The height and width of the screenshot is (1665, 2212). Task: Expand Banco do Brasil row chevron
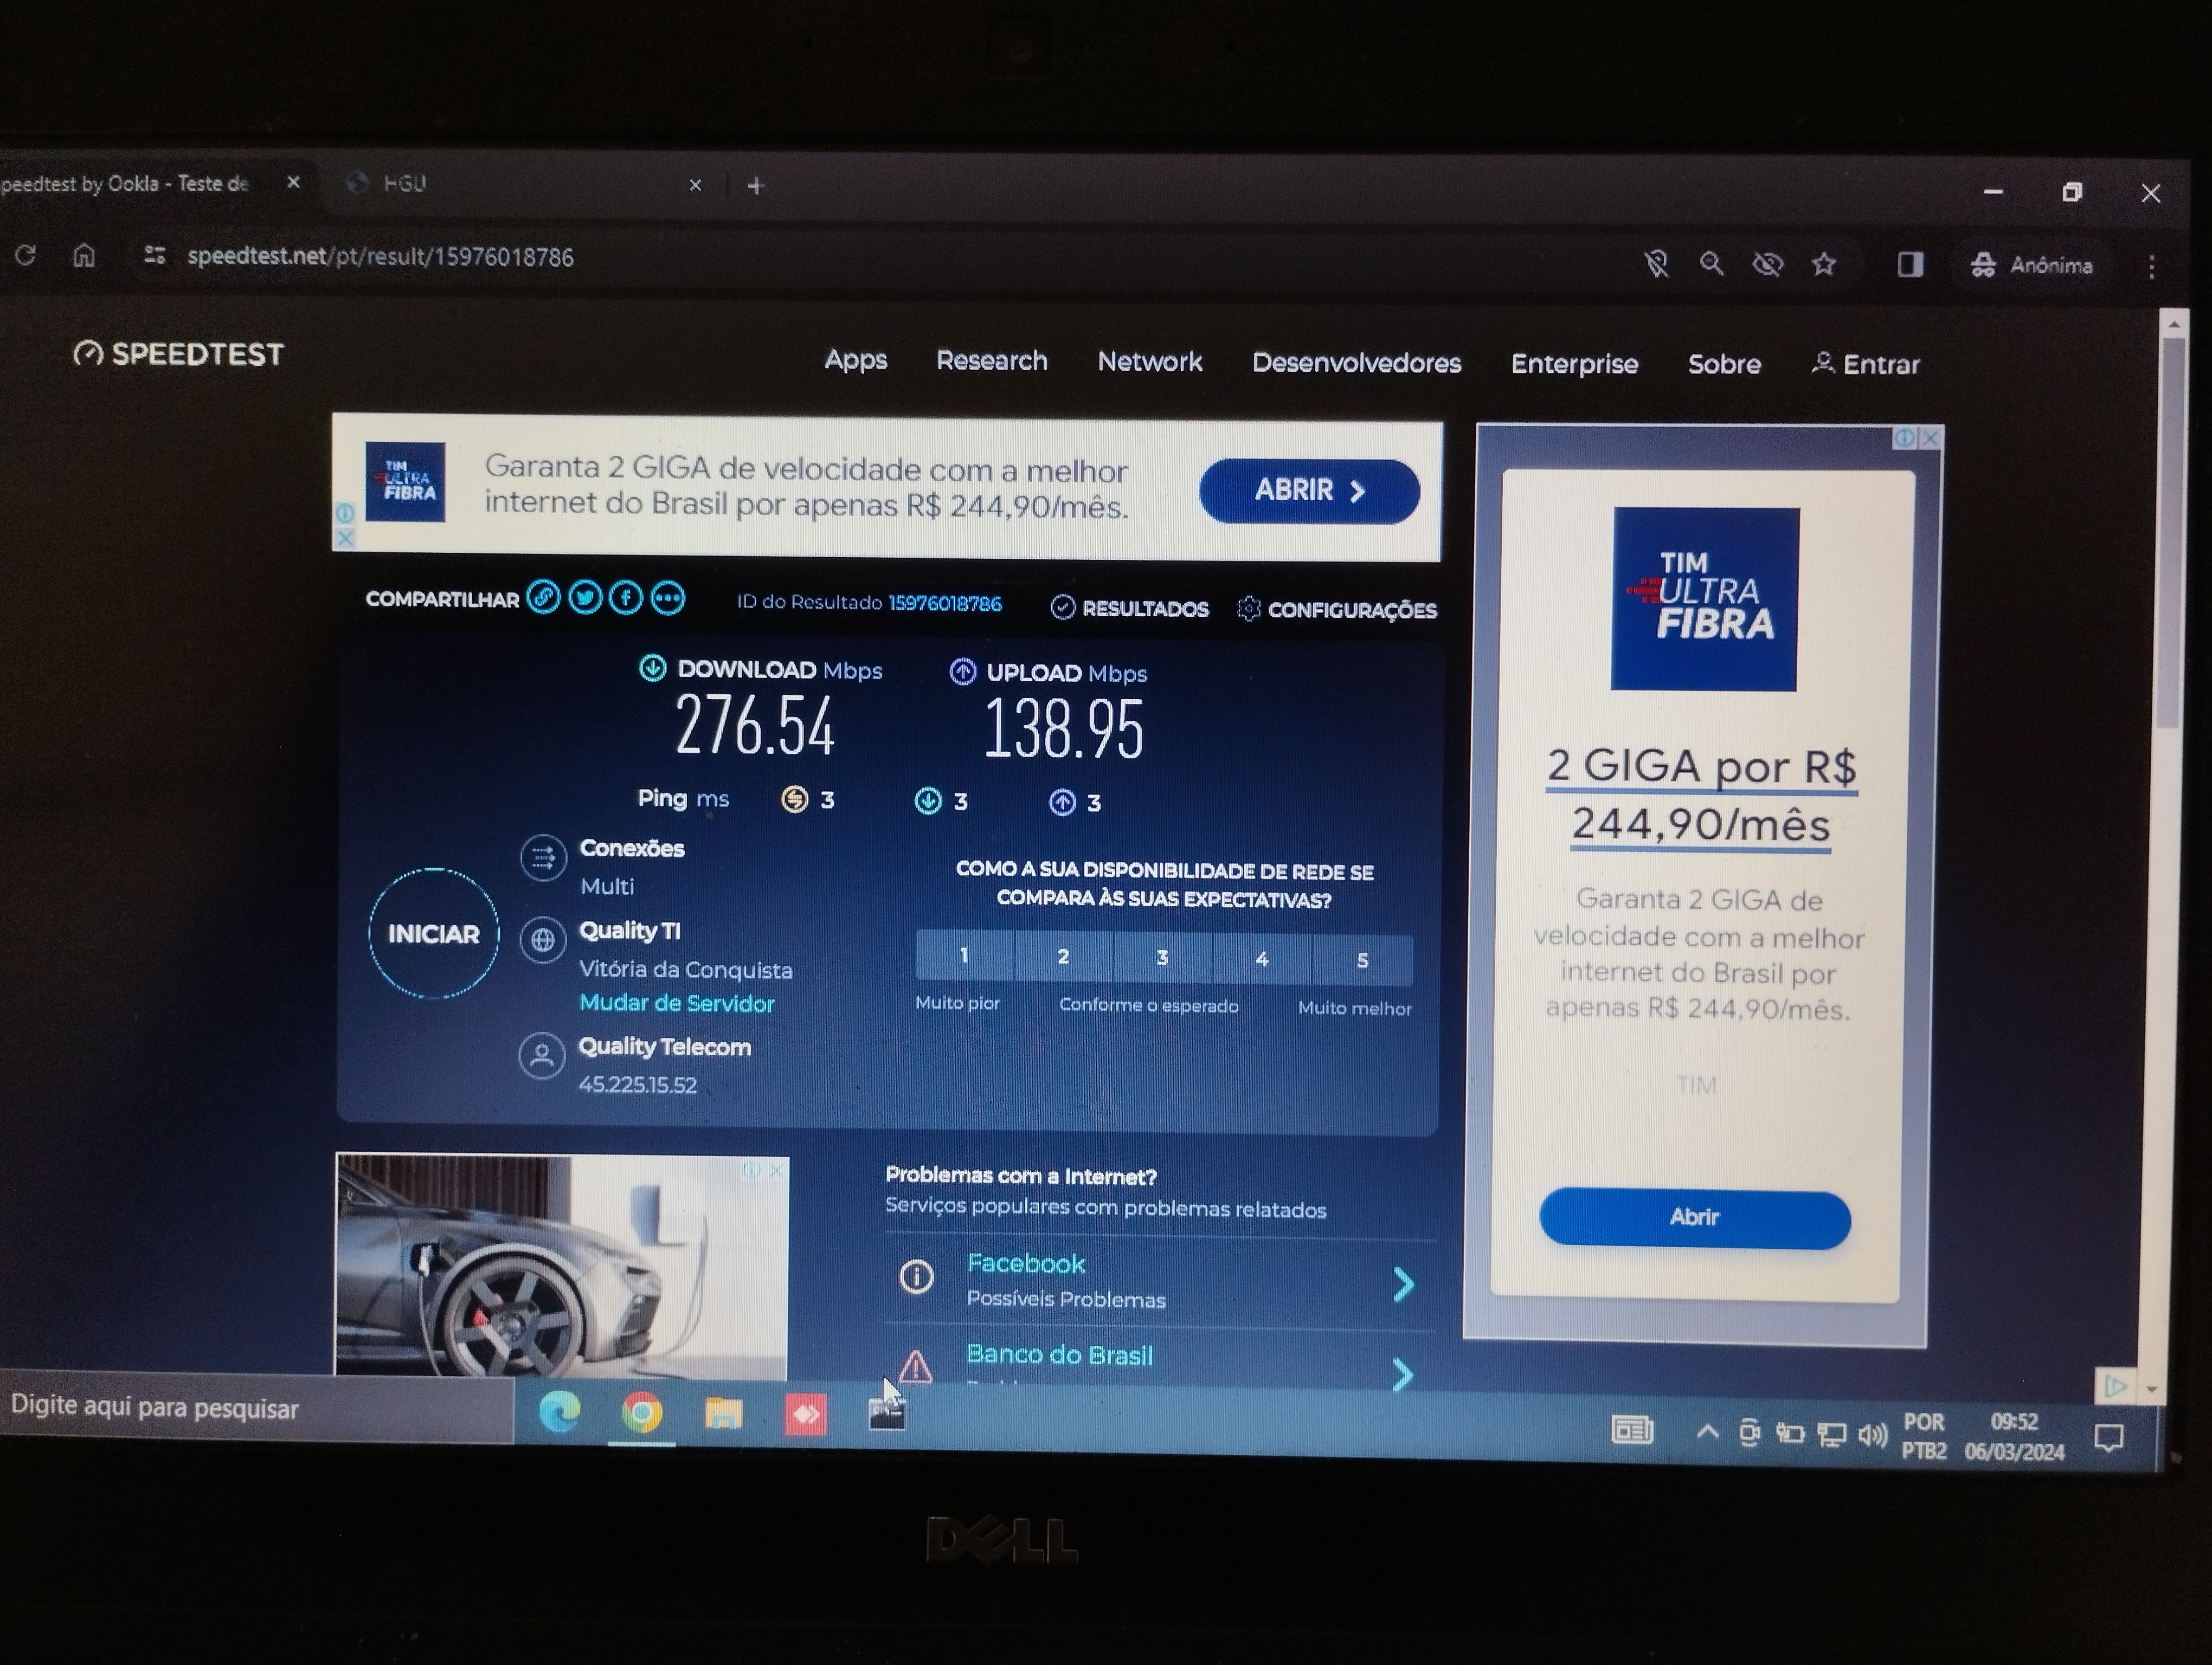coord(1403,1375)
